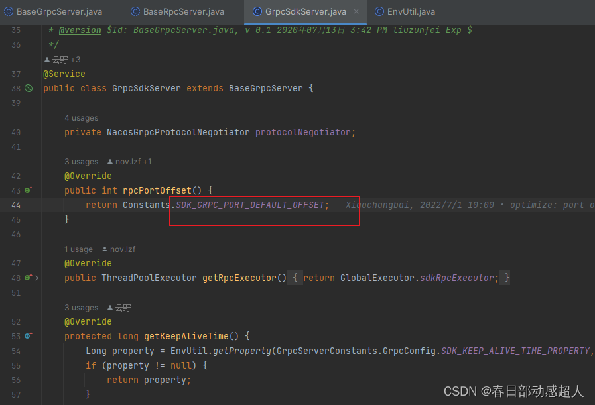Click the @Override annotation on line 47
The image size is (595, 405).
pos(88,264)
